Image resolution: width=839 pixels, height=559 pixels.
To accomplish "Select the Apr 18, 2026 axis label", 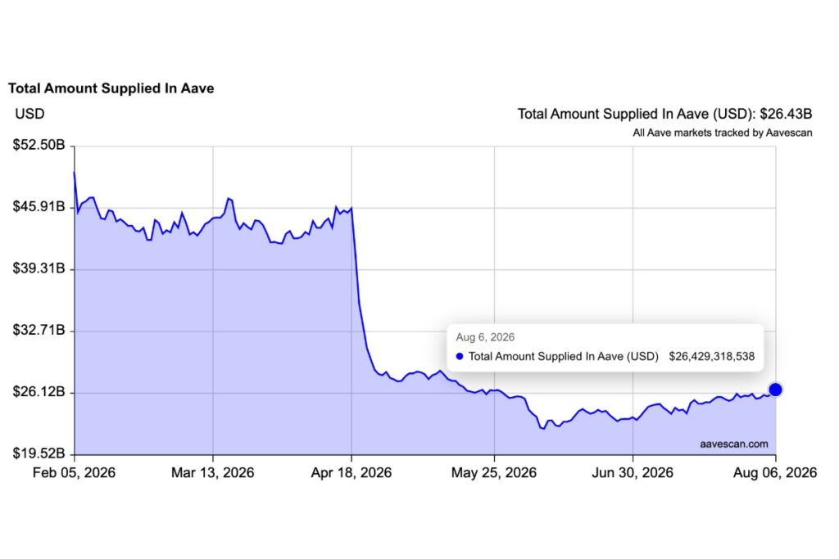I will coord(351,472).
